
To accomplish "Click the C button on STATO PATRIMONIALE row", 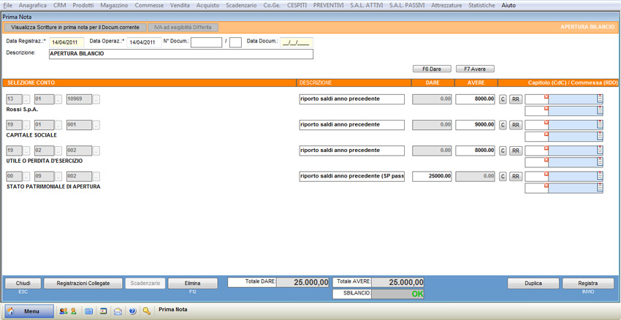I will tap(503, 176).
